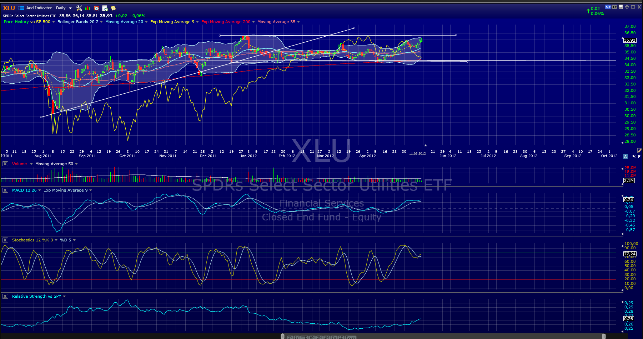This screenshot has height=339, width=643.
Task: Click the calendar add icon
Action: 105,8
